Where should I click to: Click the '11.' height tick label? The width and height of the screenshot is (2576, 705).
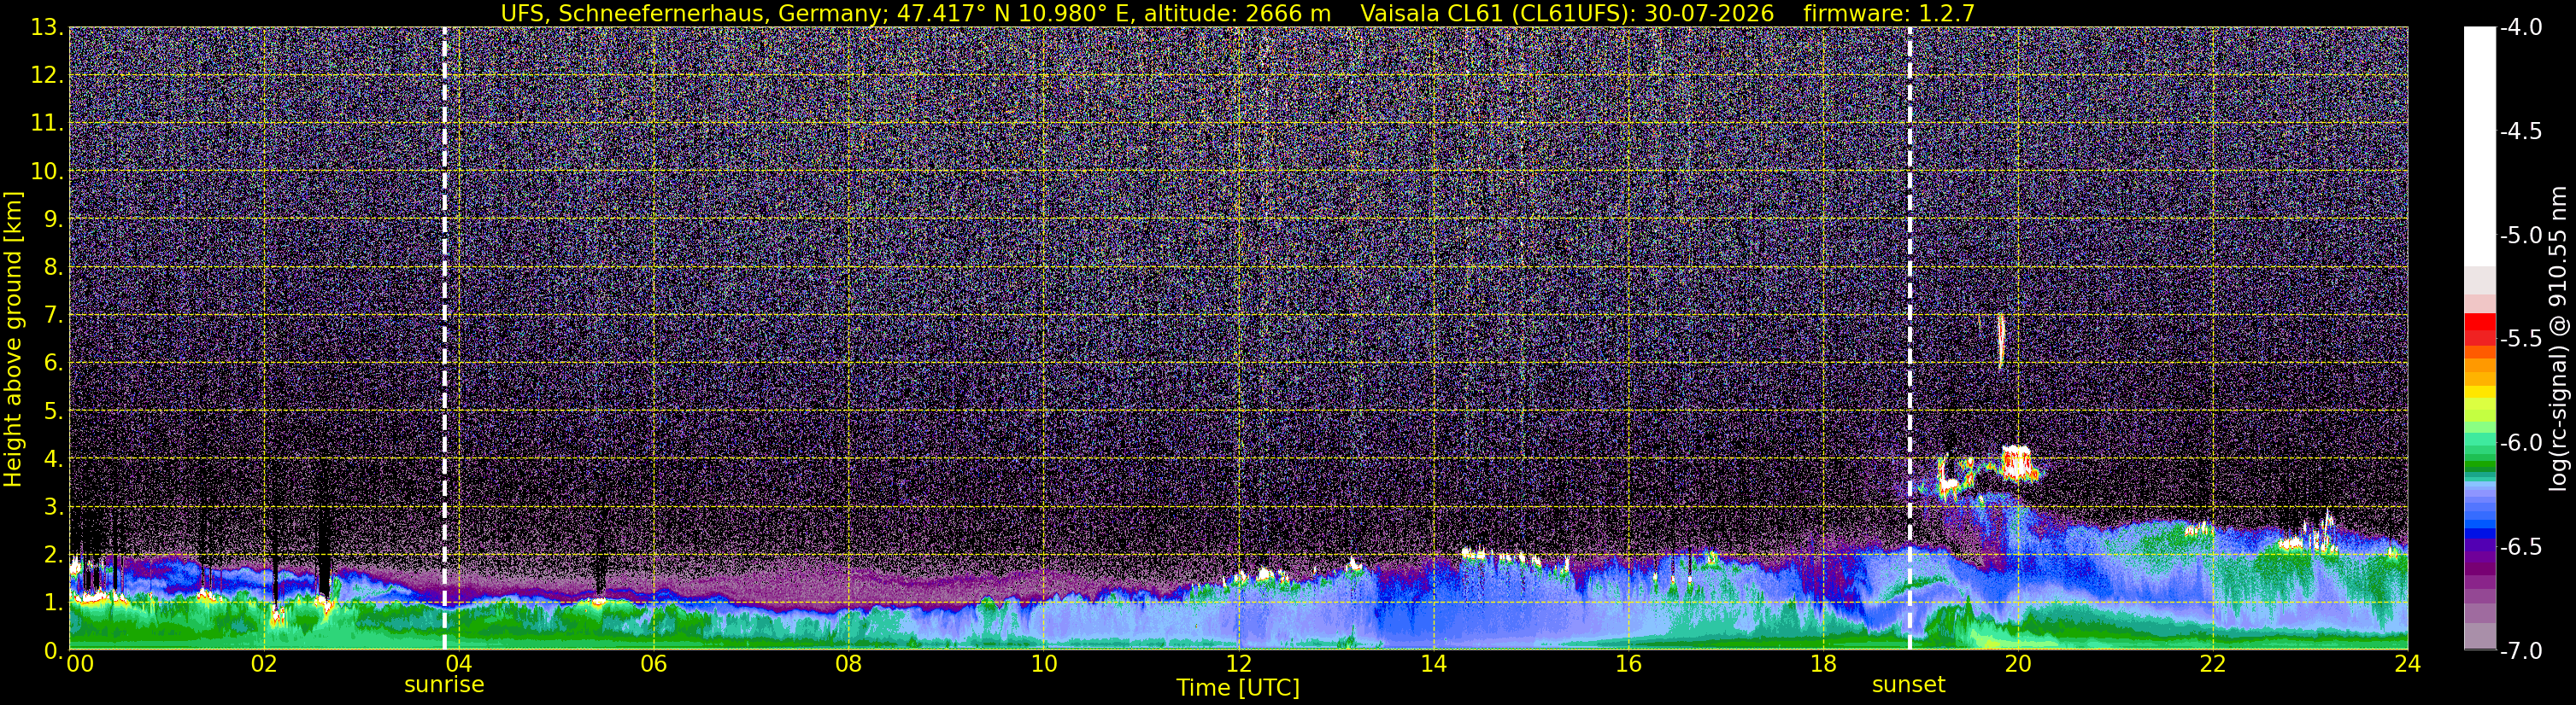click(48, 123)
